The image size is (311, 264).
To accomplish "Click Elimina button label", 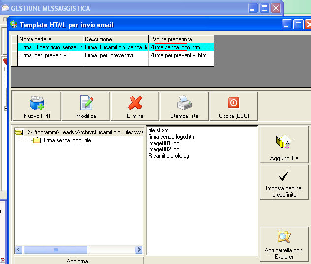I will (135, 116).
